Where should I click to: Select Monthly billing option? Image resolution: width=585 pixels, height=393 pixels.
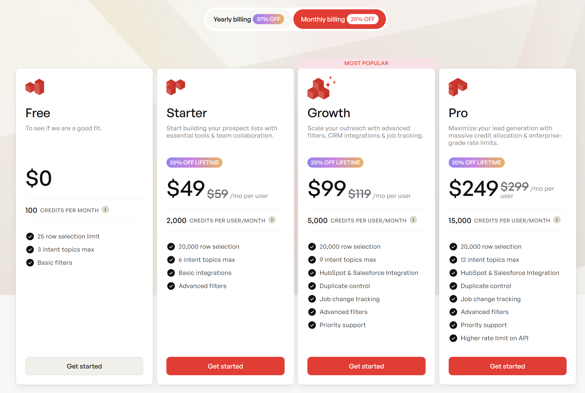(x=323, y=20)
